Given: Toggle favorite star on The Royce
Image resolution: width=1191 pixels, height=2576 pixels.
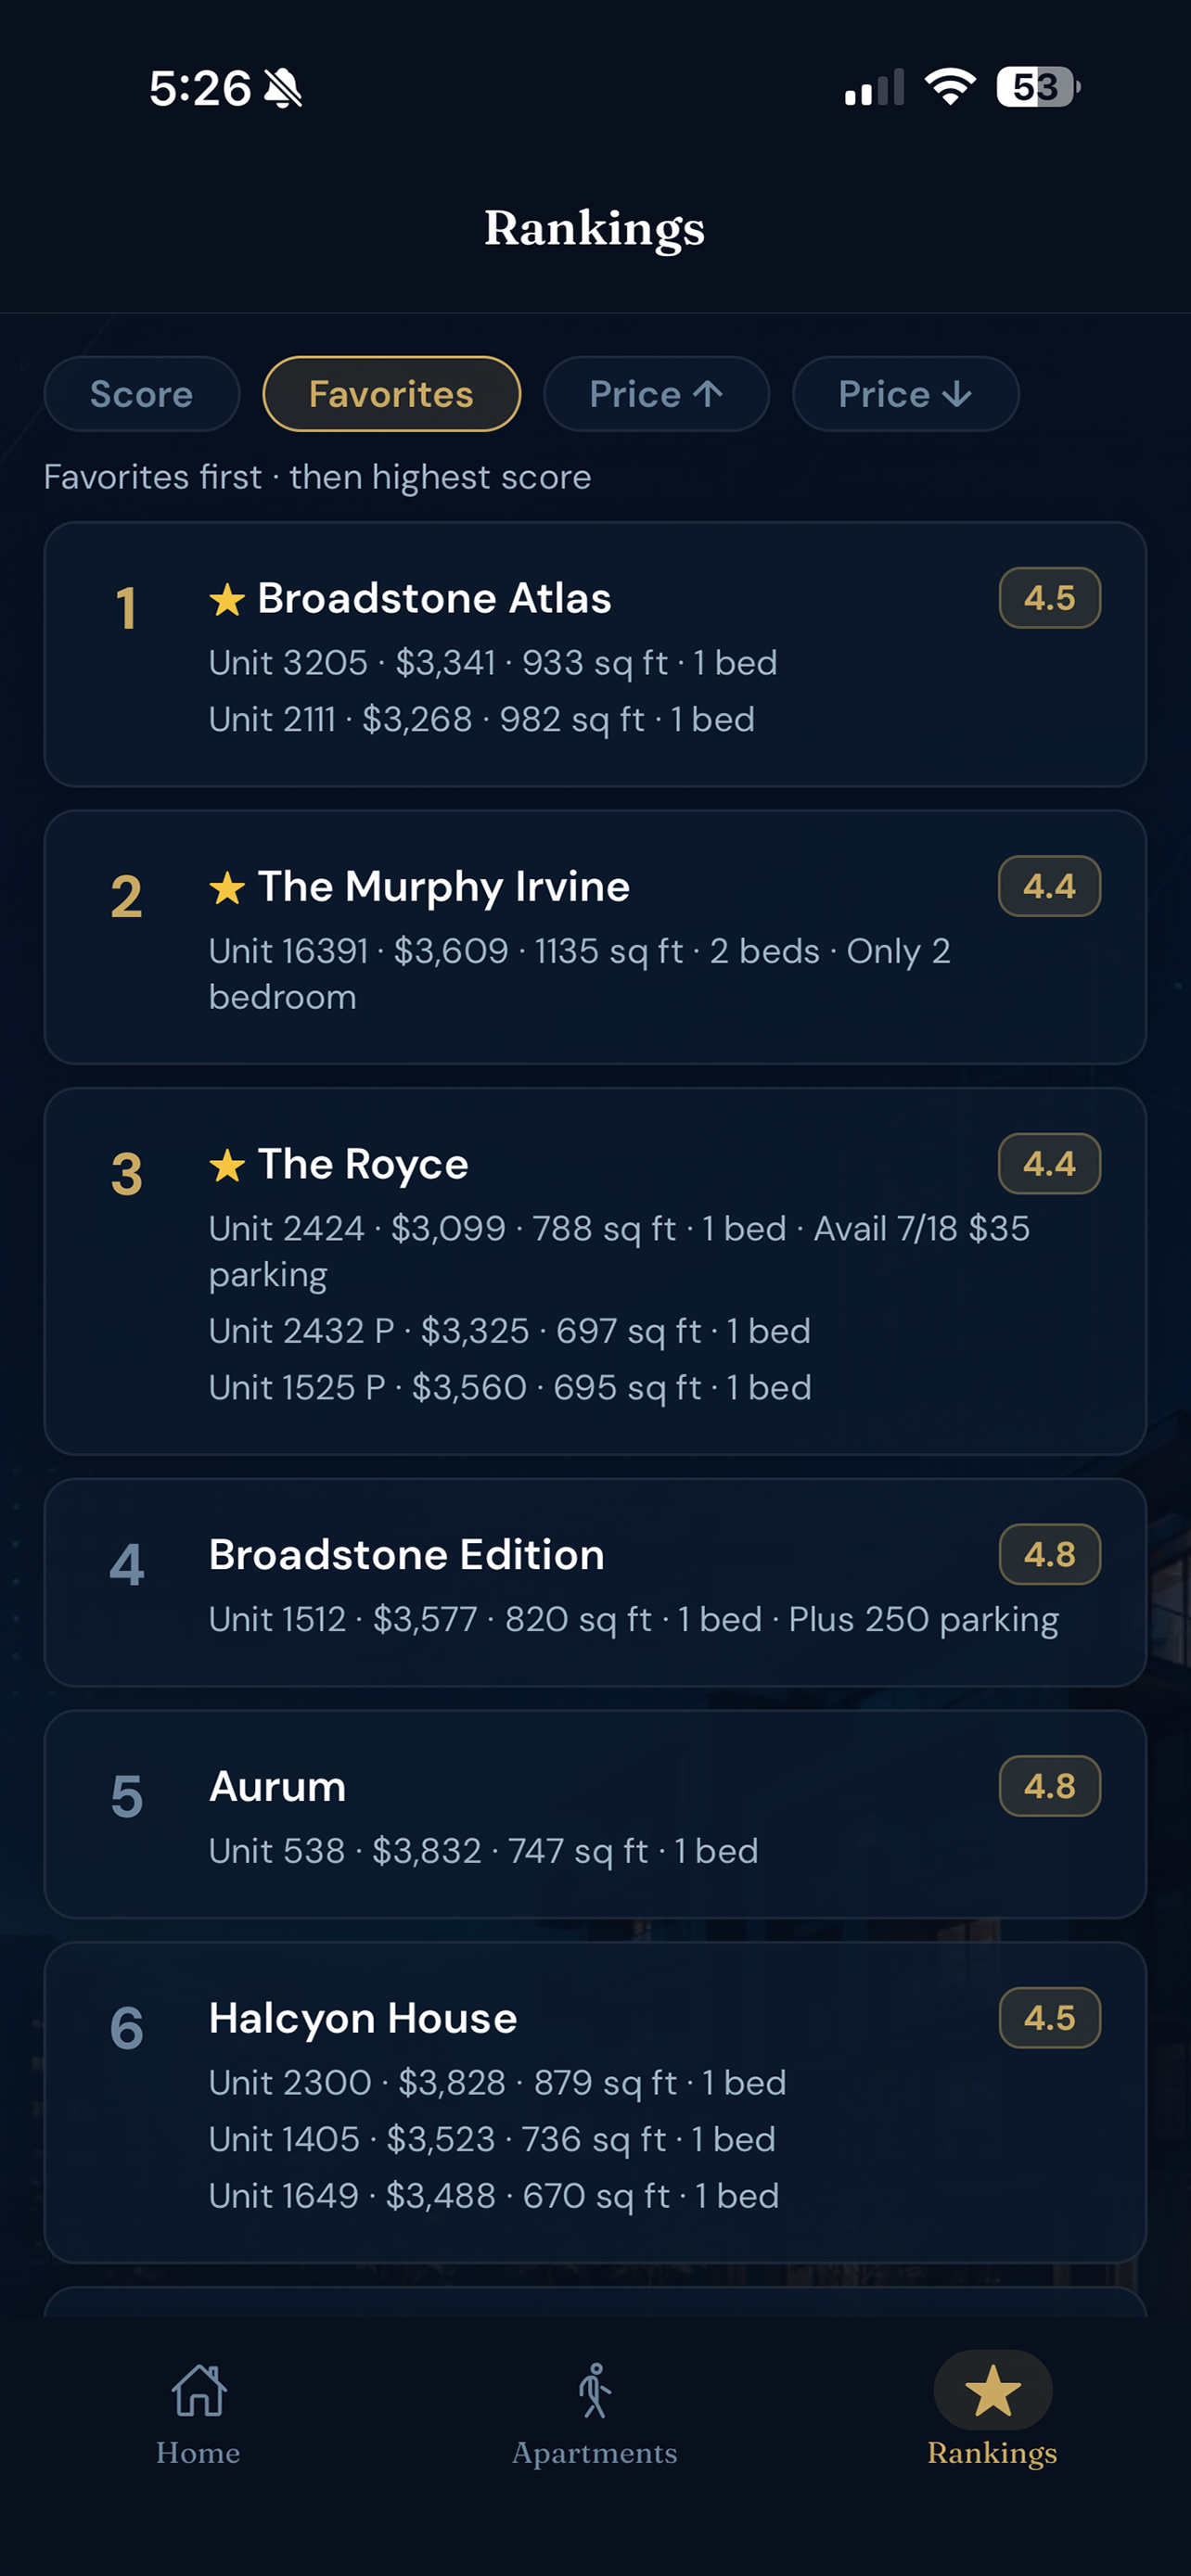Looking at the screenshot, I should (228, 1164).
